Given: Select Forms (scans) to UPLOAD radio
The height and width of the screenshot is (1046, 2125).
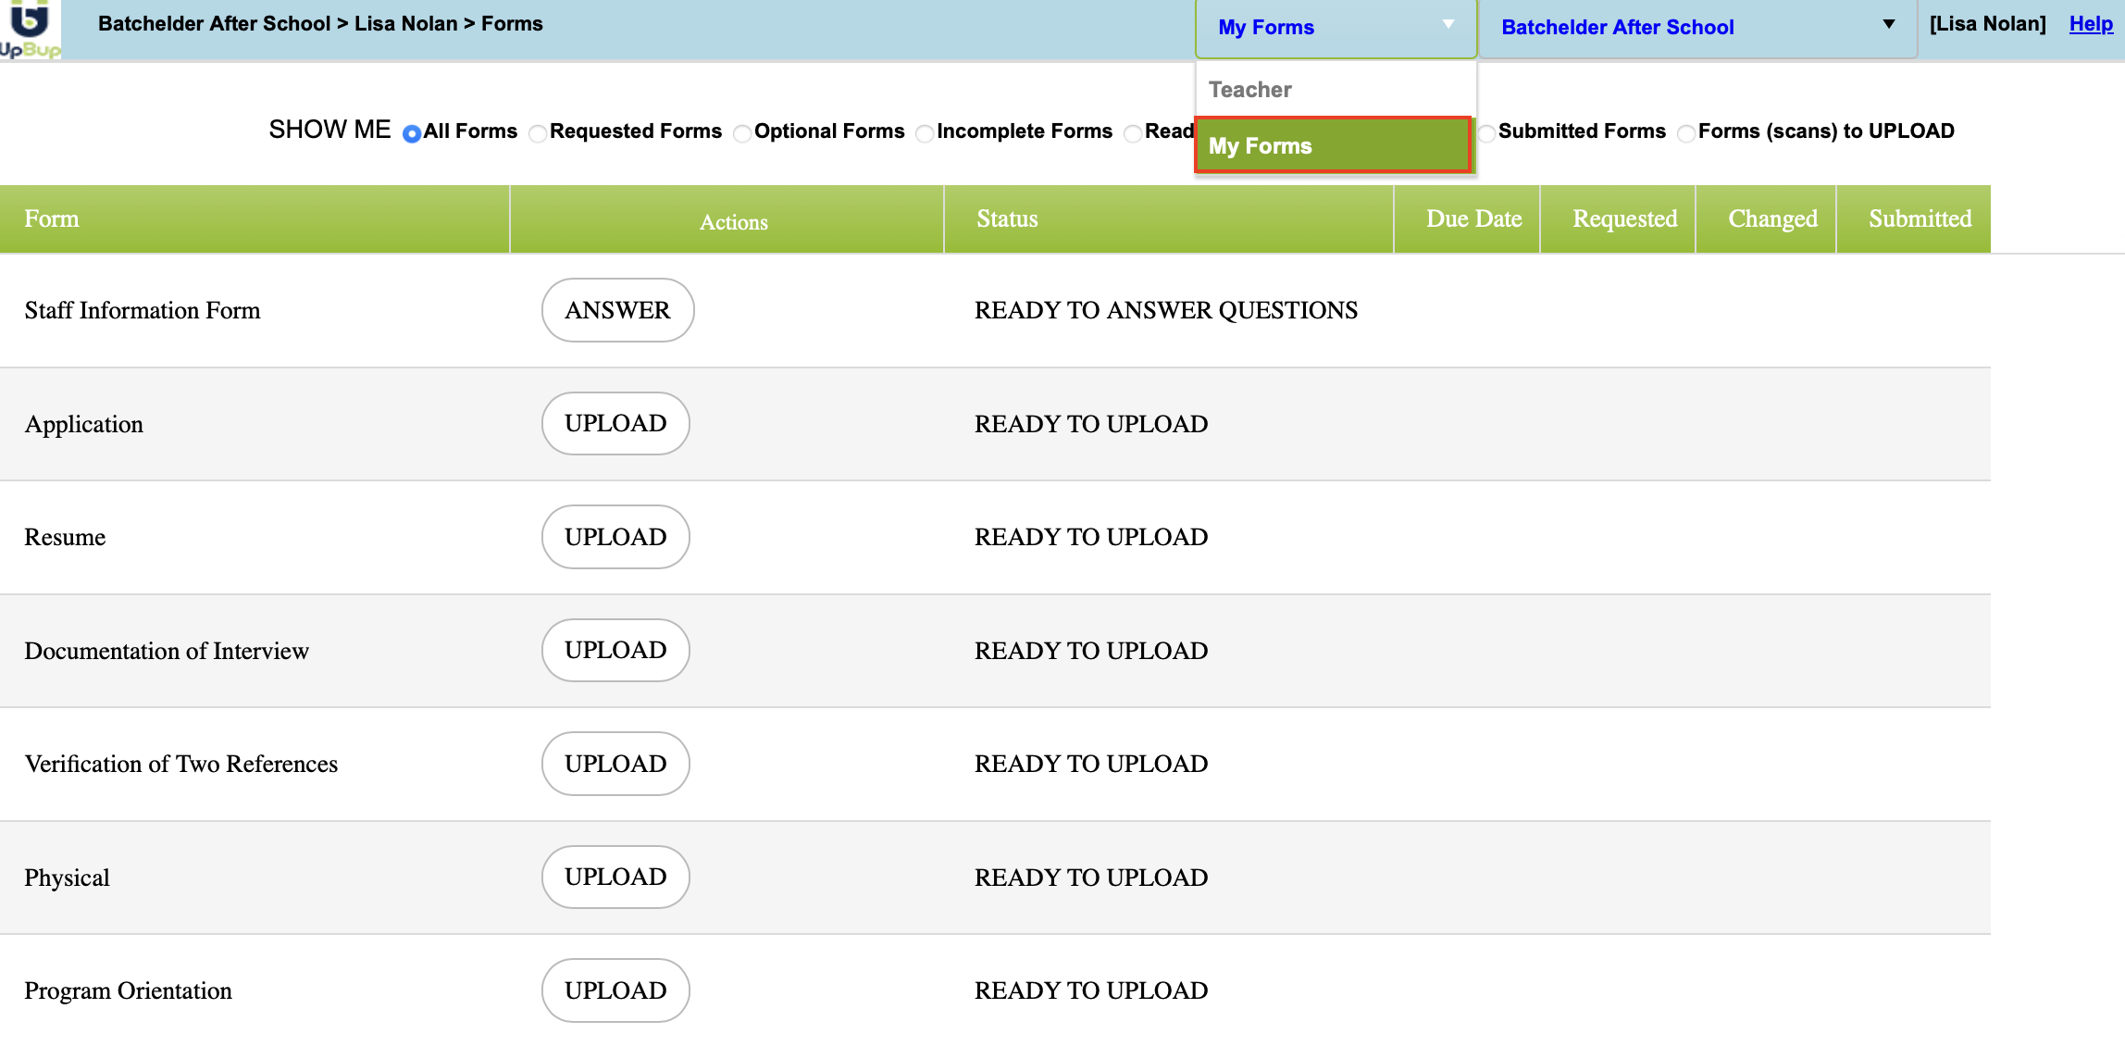Looking at the screenshot, I should coord(1686,133).
